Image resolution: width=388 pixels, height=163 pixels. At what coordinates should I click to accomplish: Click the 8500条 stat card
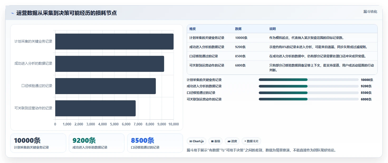click(x=155, y=143)
